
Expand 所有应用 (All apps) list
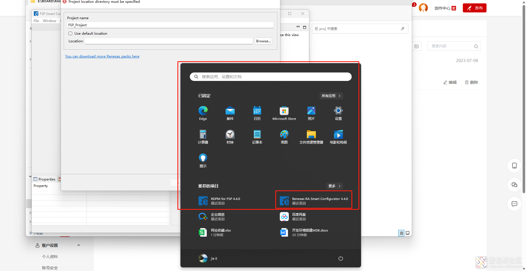331,96
